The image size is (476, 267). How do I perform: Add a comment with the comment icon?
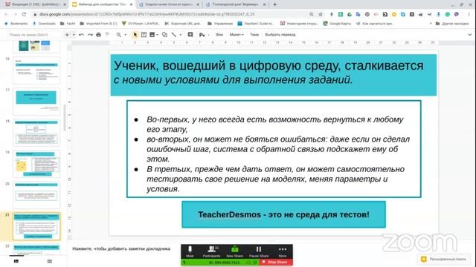pos(190,35)
